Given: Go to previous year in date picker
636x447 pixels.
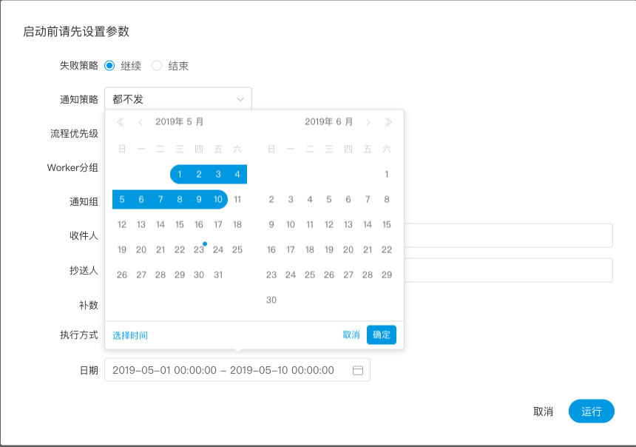Looking at the screenshot, I should (121, 122).
